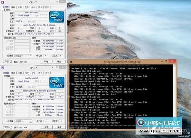Open 内存 tab in upper CPU-Z window
This screenshot has width=191, height=138.
[26, 7]
